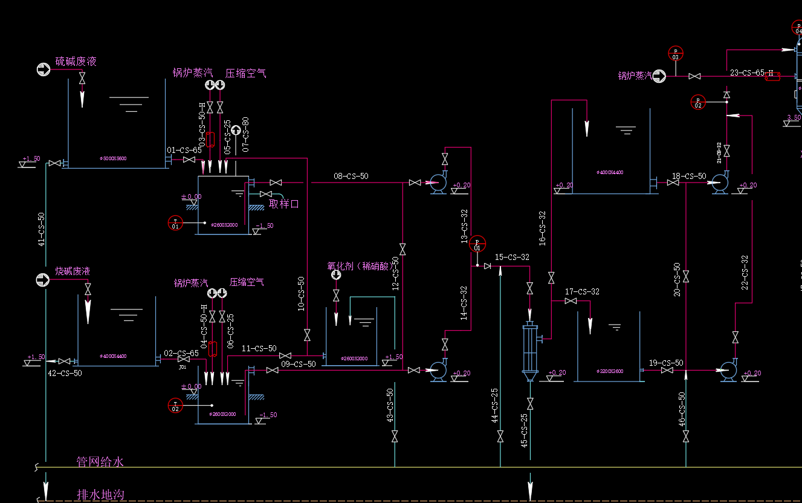Select the filter vessel above pipe 45-CS-25

[x=530, y=351]
